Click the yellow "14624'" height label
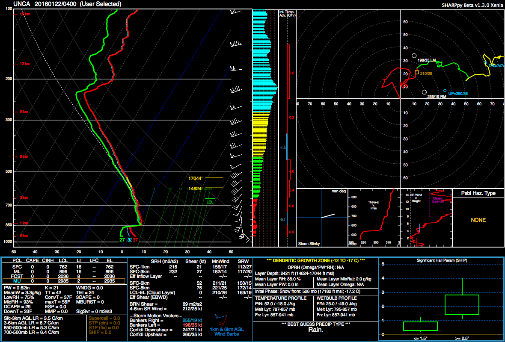The width and height of the screenshot is (505, 342). (x=196, y=189)
